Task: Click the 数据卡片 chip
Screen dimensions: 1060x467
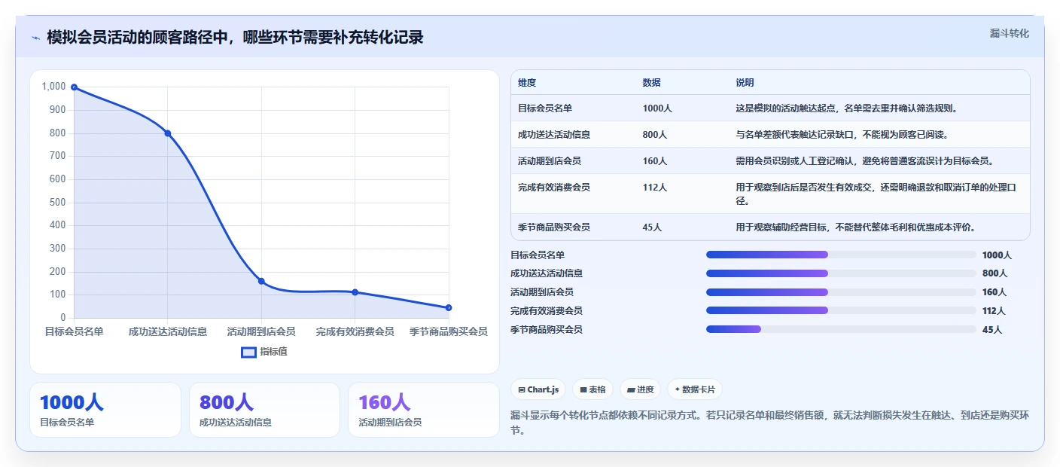Action: click(694, 389)
